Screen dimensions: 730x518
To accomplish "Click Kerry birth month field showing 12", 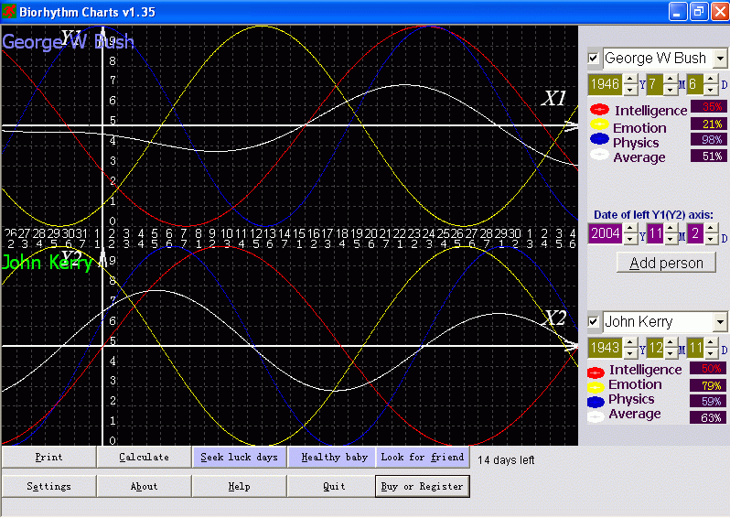I will [x=656, y=348].
